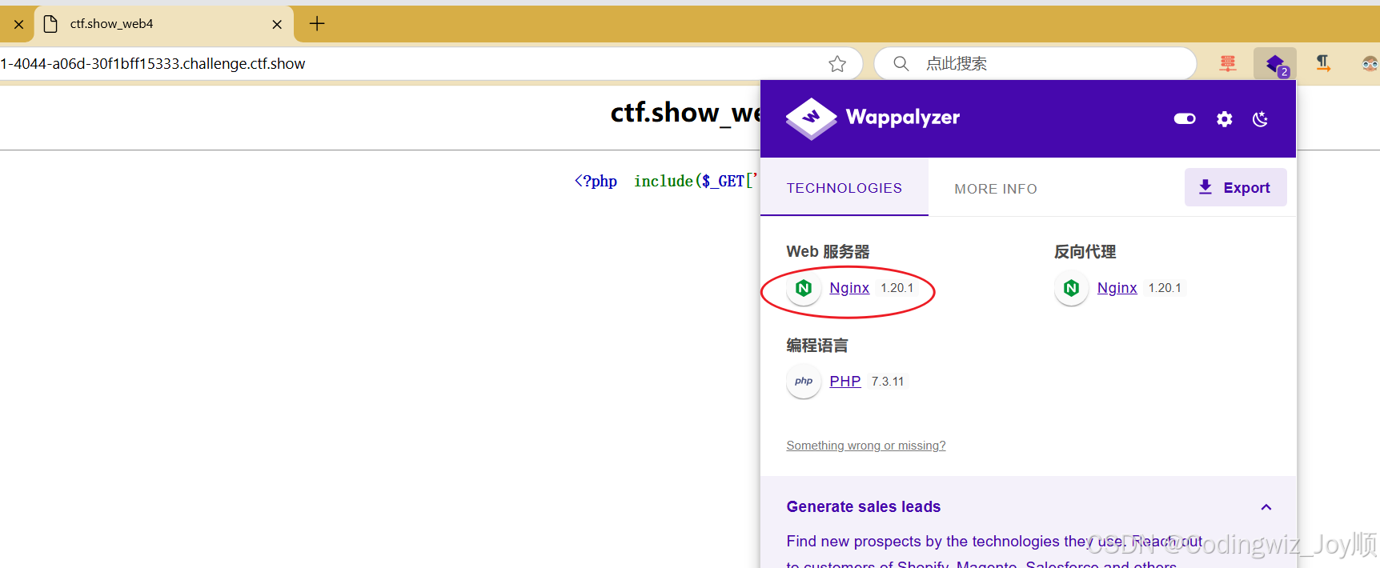Bookmark page with the star icon

837,64
